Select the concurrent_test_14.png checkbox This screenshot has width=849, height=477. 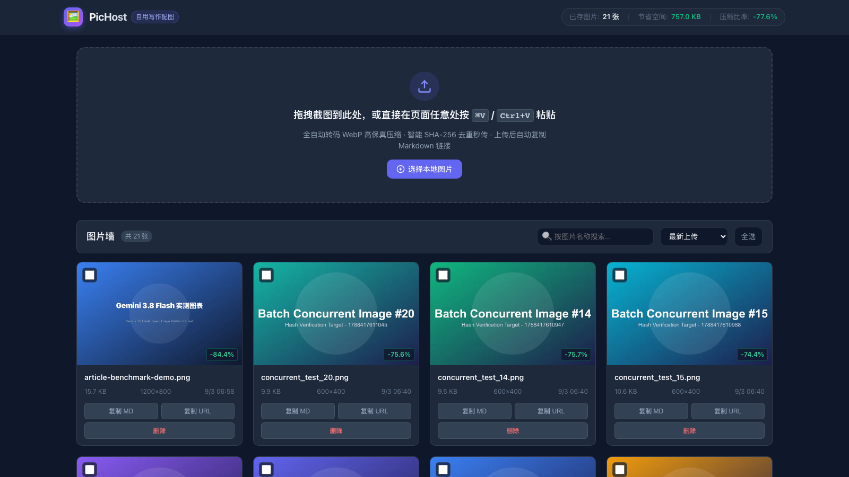(443, 275)
